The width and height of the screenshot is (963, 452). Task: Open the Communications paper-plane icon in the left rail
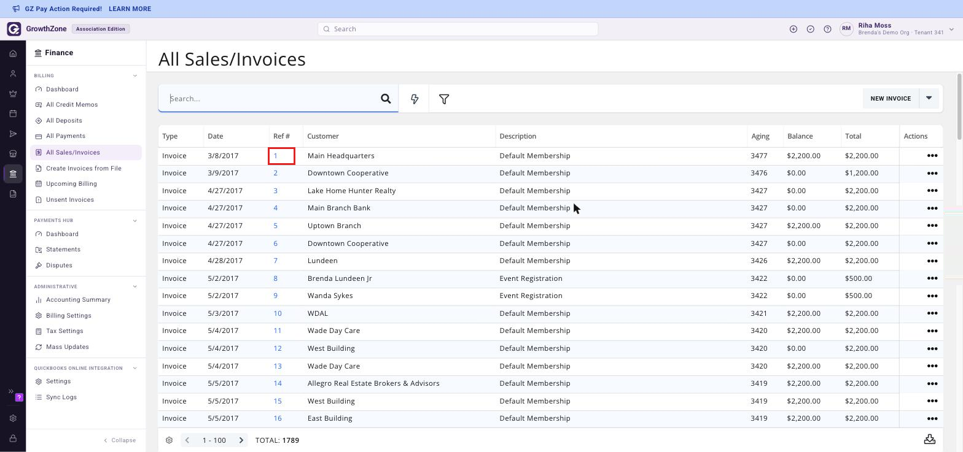coord(13,134)
